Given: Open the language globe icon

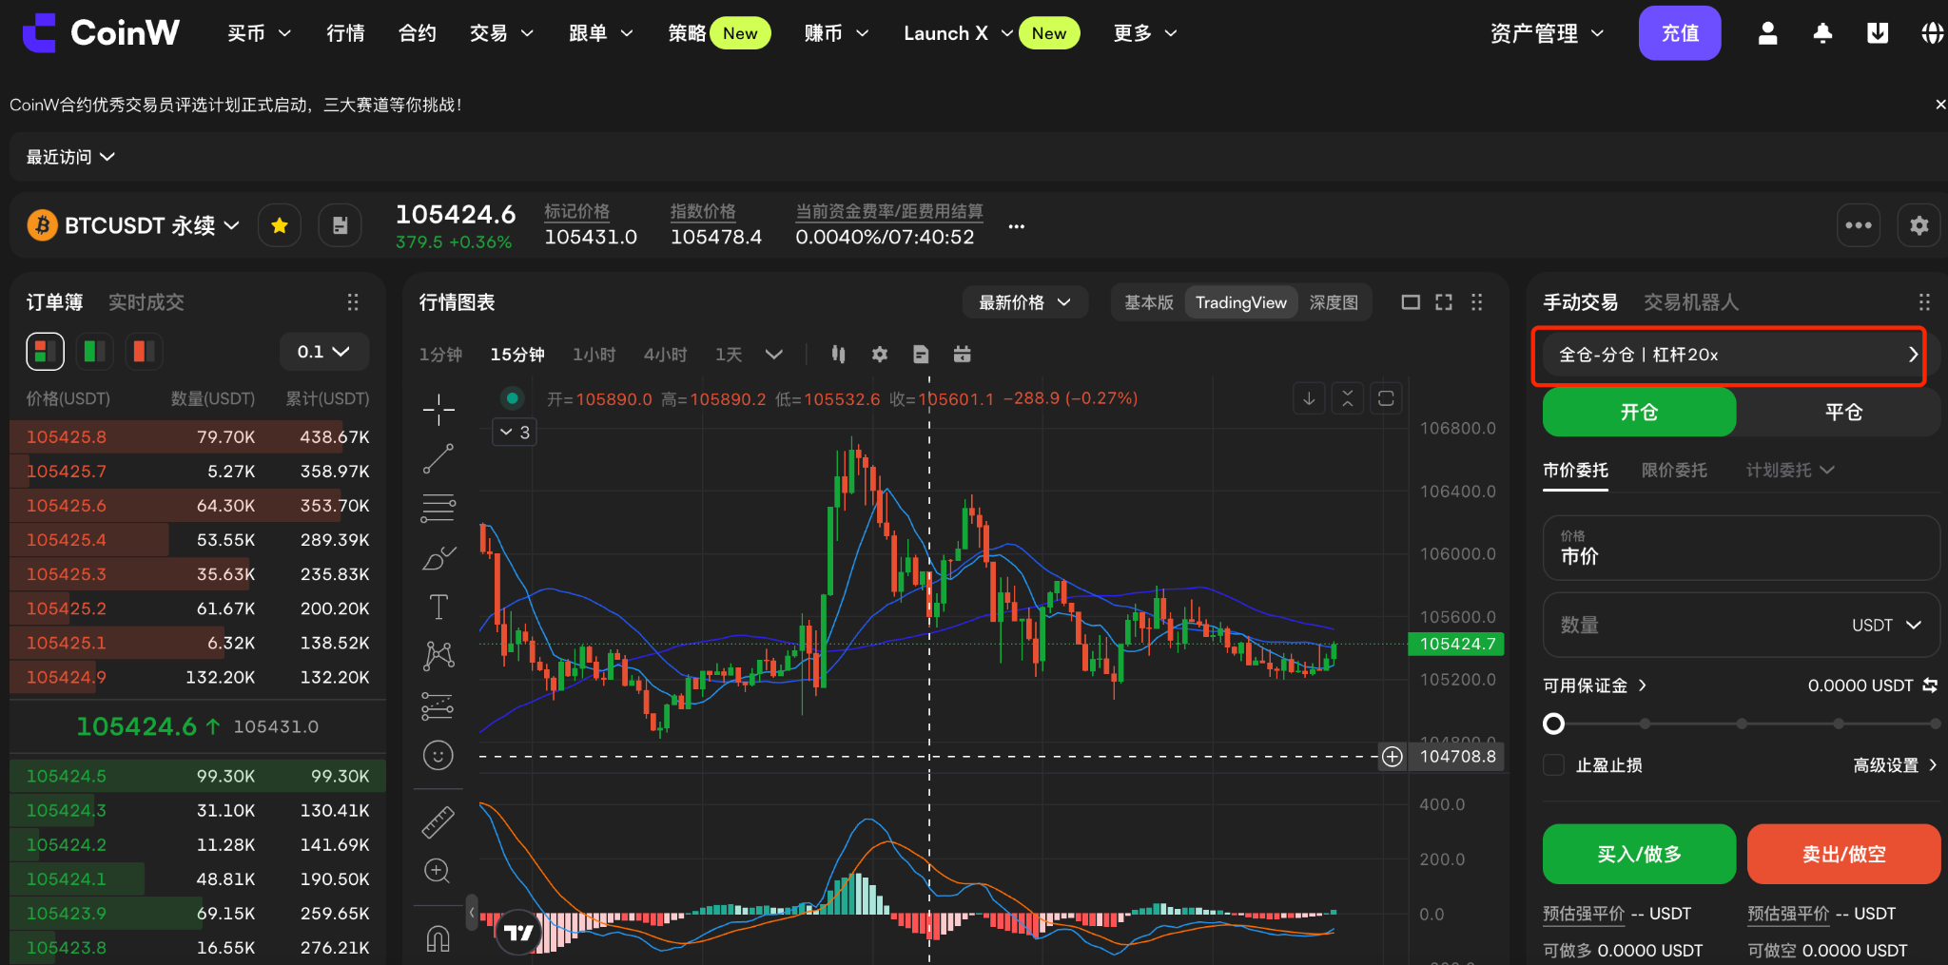Looking at the screenshot, I should pyautogui.click(x=1932, y=33).
